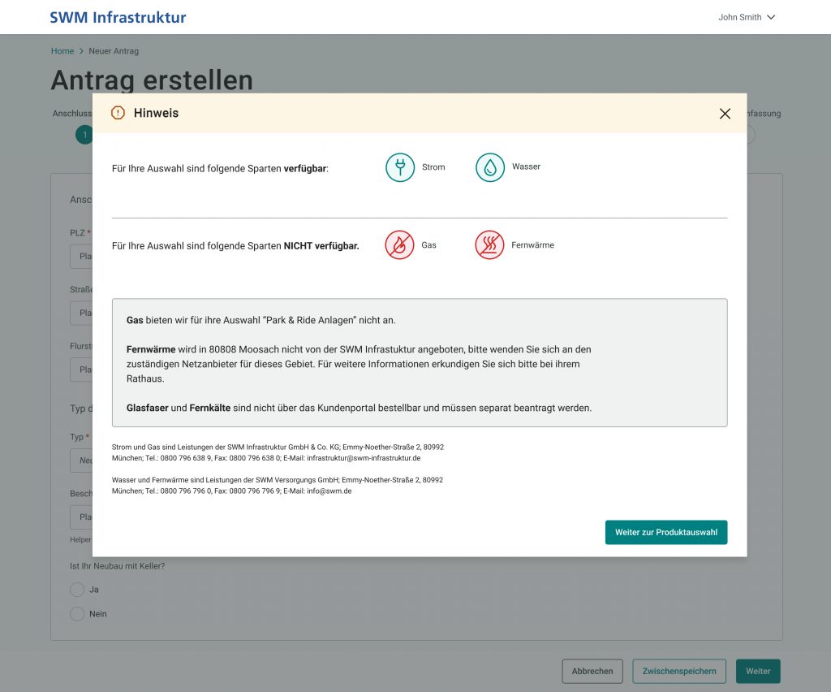Click the crossed-out Gas flame icon
The image size is (831, 692).
pos(399,245)
